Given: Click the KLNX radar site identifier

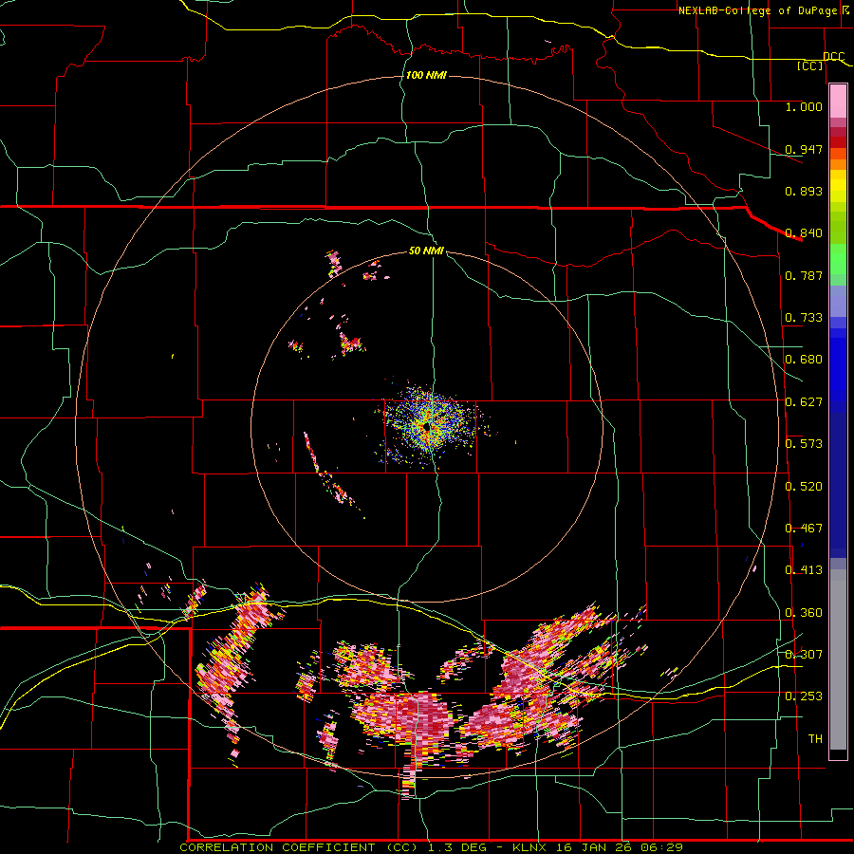Looking at the screenshot, I should point(531,847).
